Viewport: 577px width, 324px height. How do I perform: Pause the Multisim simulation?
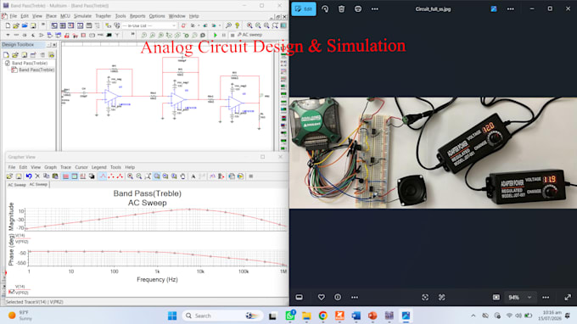(224, 36)
